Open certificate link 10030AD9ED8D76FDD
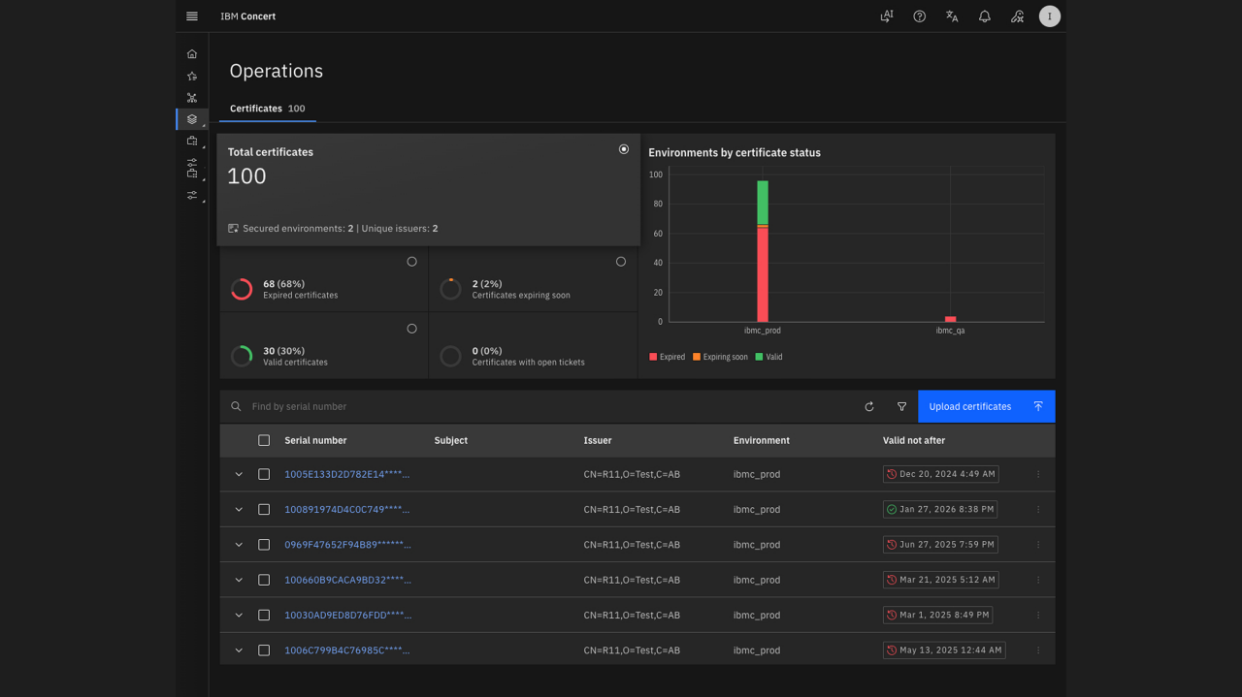Viewport: 1242px width, 697px height. tap(347, 615)
